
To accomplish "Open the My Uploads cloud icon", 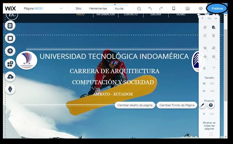I will [10, 77].
